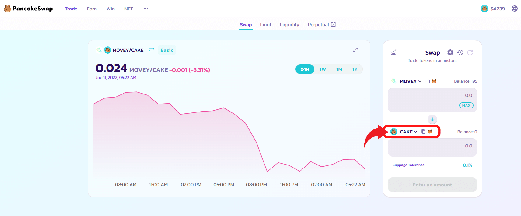Click the 11:00 AM chart axis label

[159, 185]
